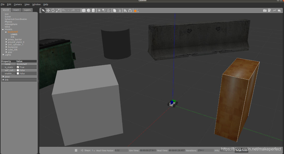Expand the ares model node
The width and height of the screenshot is (284, 154).
pyautogui.click(x=6, y=52)
